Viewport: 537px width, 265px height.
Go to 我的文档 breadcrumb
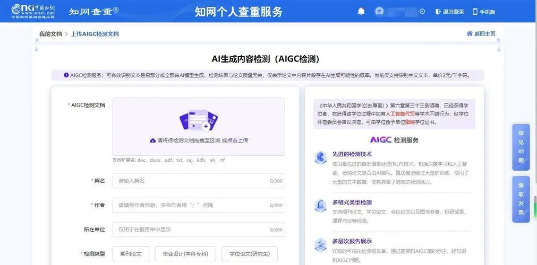50,34
